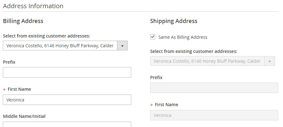This screenshot has width=283, height=127.
Task: Click the Shipping Address section heading
Action: point(174,21)
